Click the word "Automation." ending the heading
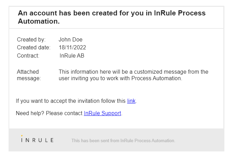The width and height of the screenshot is (235, 160). click(39, 21)
